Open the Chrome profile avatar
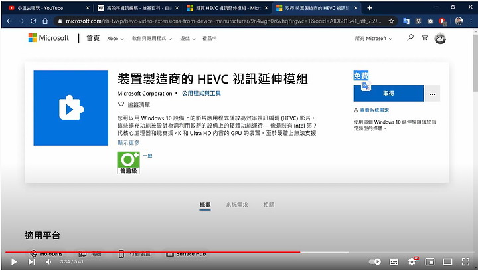The image size is (478, 270). click(459, 21)
